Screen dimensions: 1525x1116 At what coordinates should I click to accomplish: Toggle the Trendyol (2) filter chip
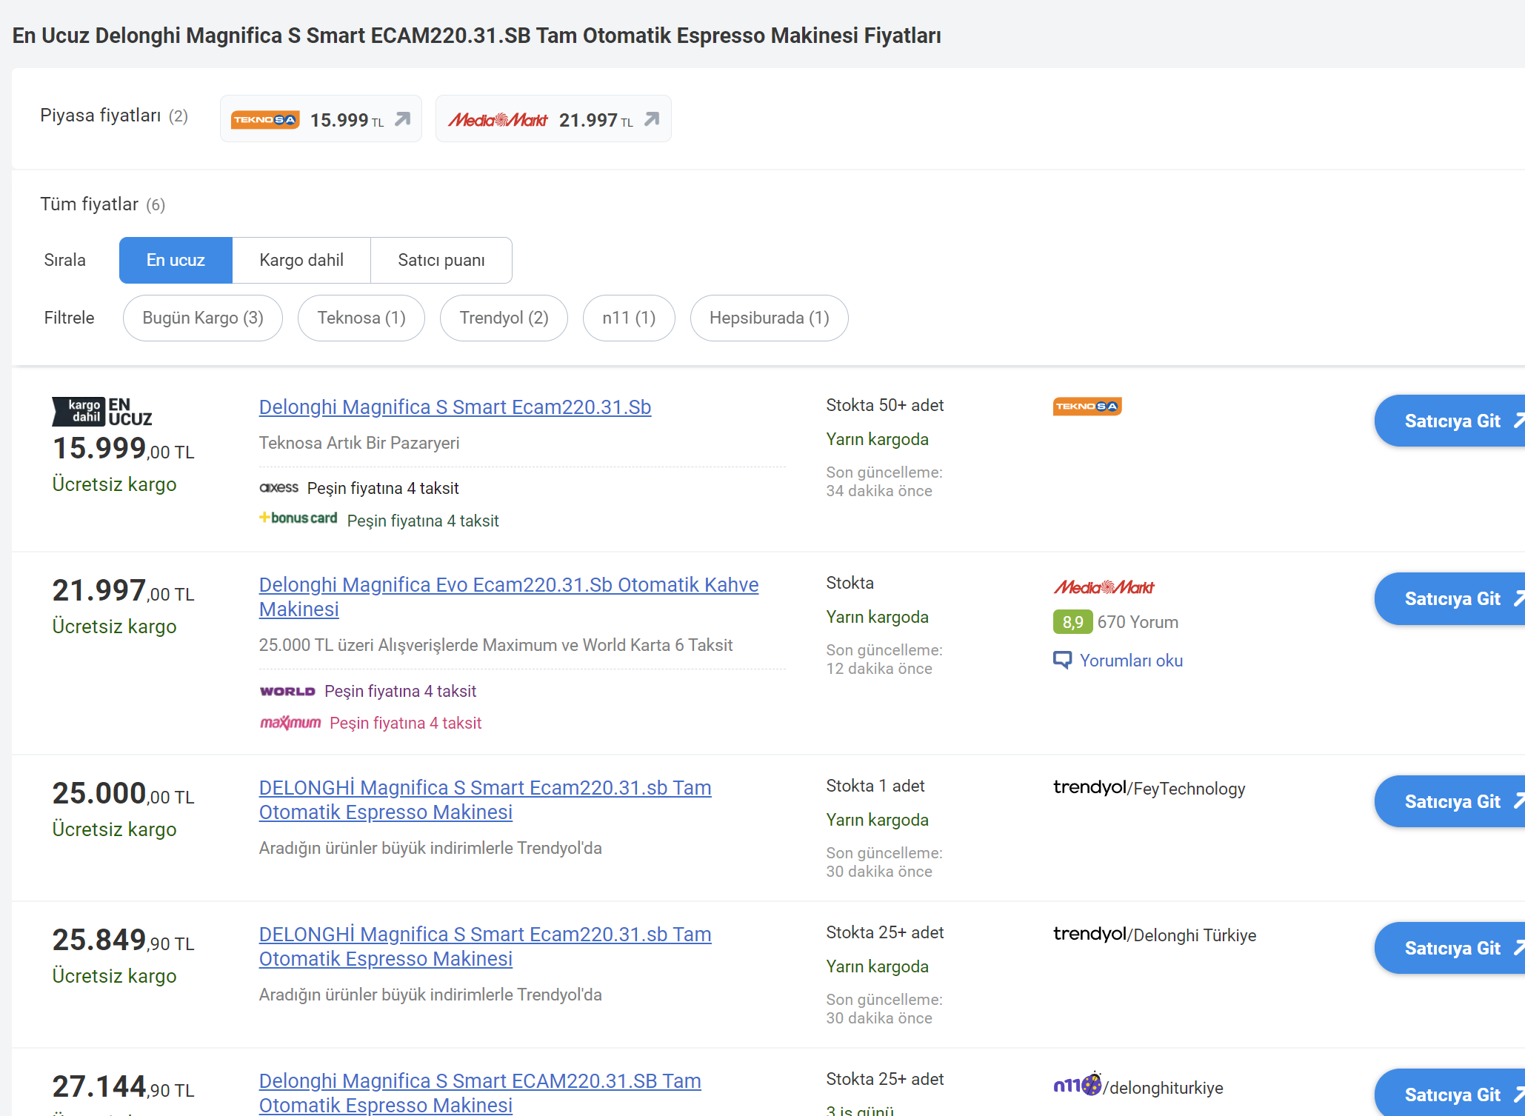(x=504, y=318)
